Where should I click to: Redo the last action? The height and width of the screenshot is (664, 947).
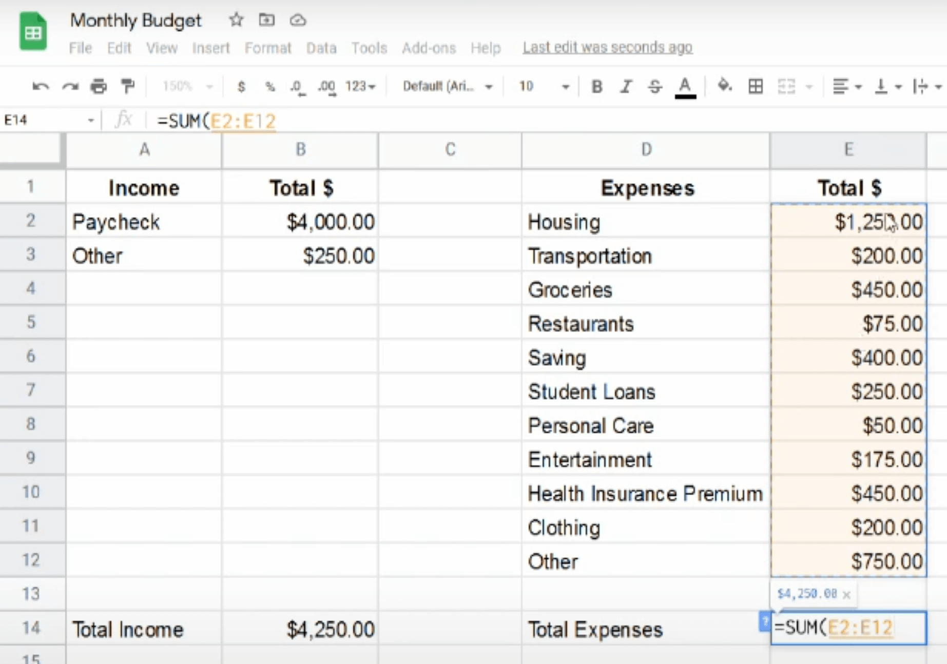70,86
